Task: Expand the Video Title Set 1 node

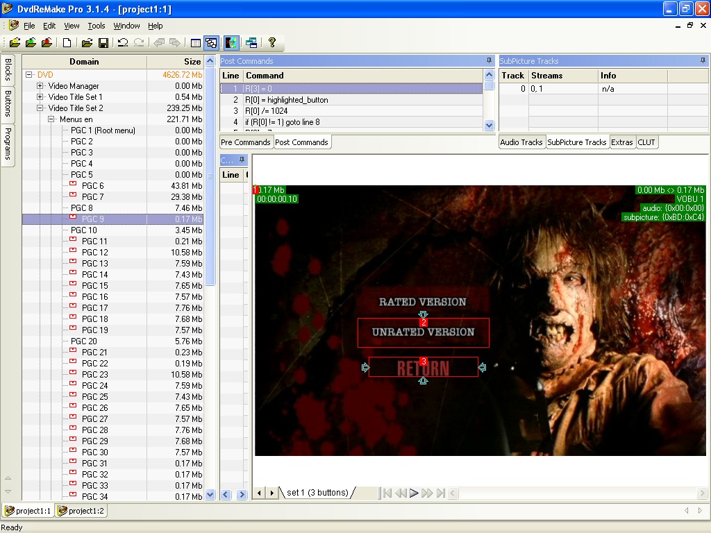Action: coord(40,96)
